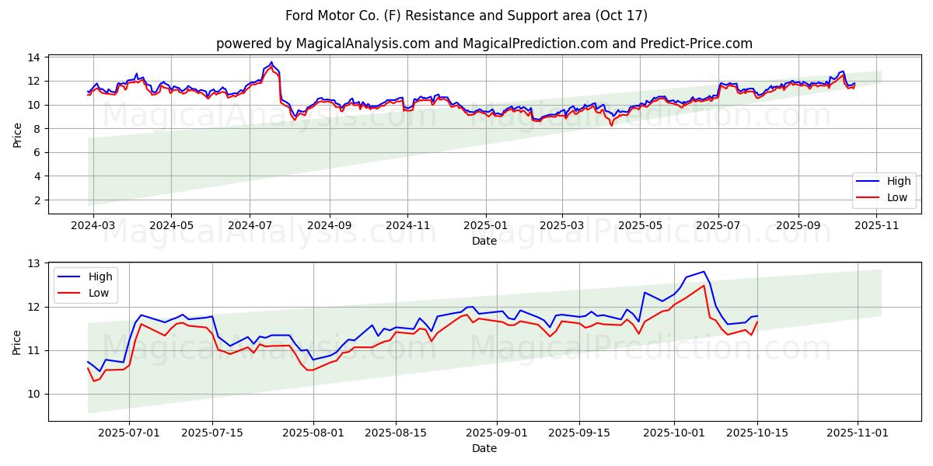Screen dimensions: 933x466
Task: Click the 2025-01 tick on top chart date axis
Action: click(x=485, y=225)
